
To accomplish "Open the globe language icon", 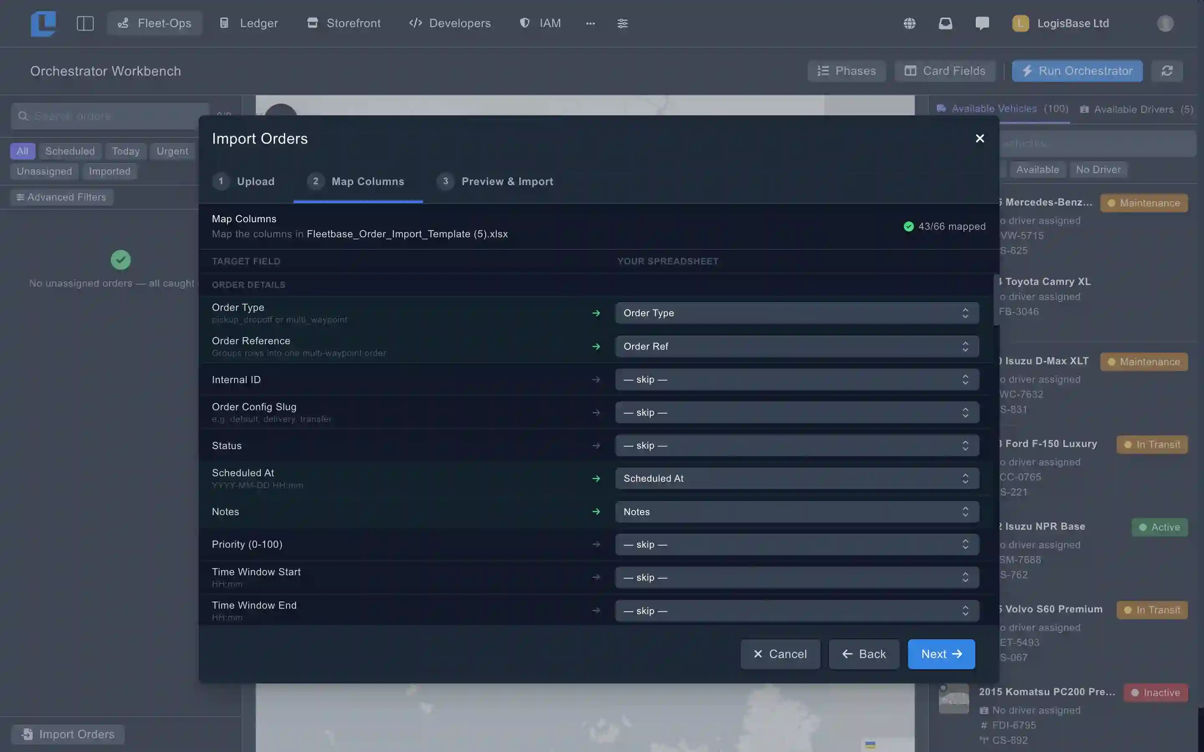I will click(x=909, y=23).
